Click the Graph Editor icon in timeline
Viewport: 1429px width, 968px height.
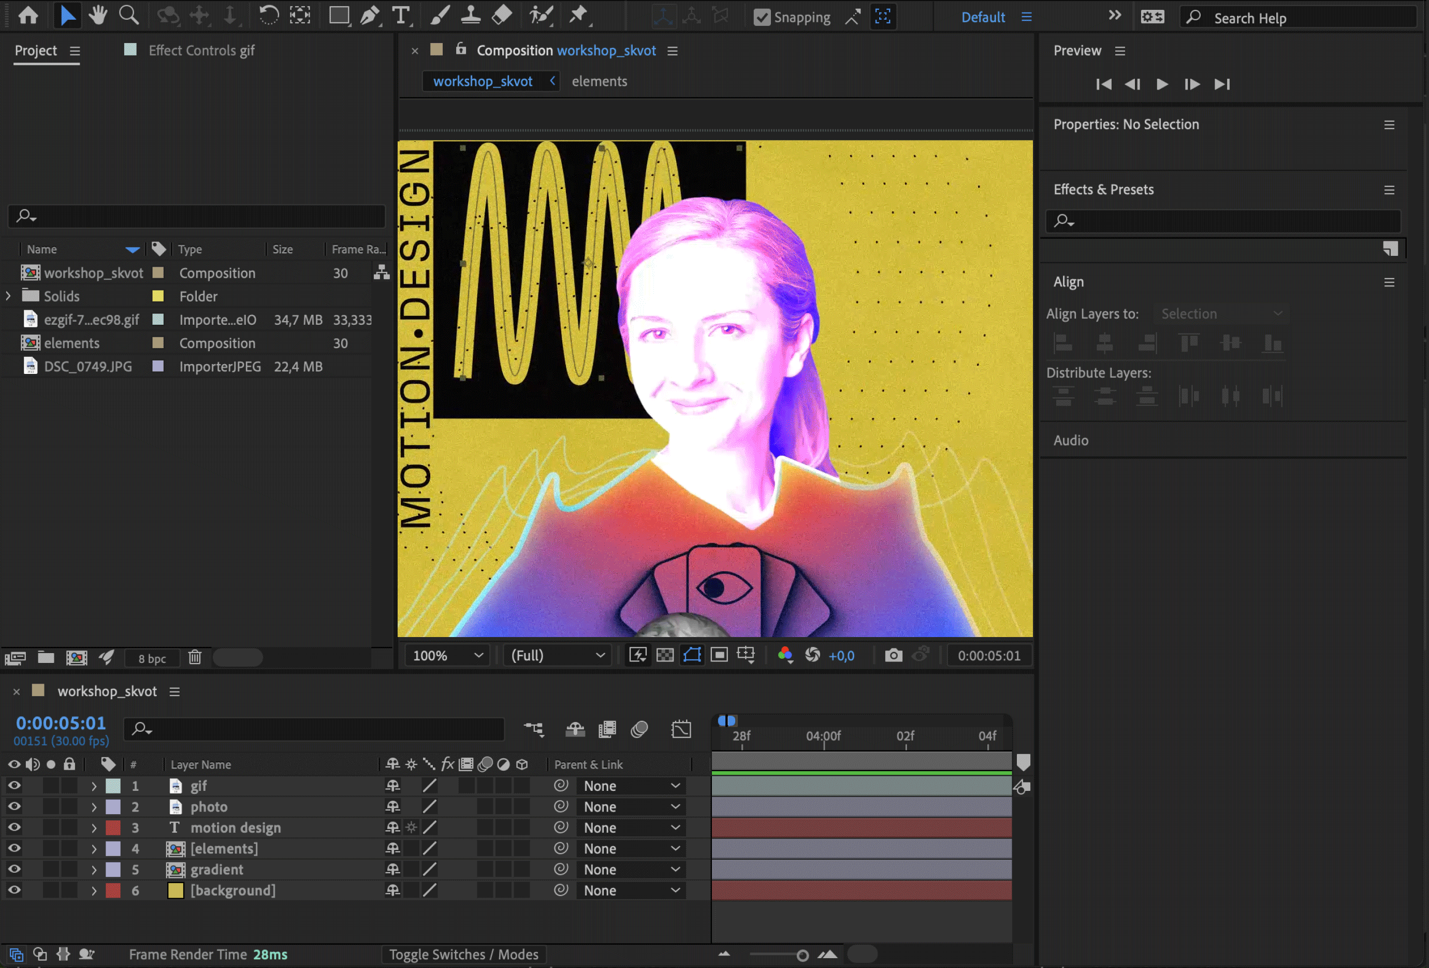tap(681, 727)
